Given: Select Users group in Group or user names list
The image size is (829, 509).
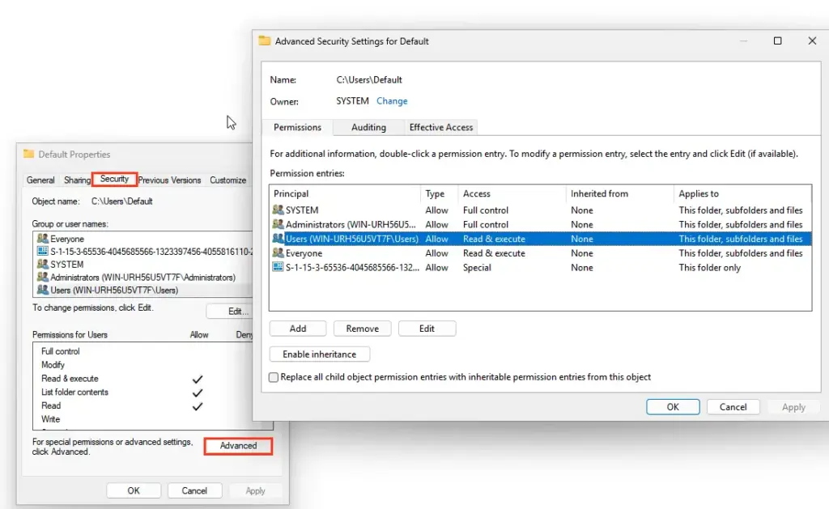Looking at the screenshot, I should (113, 290).
